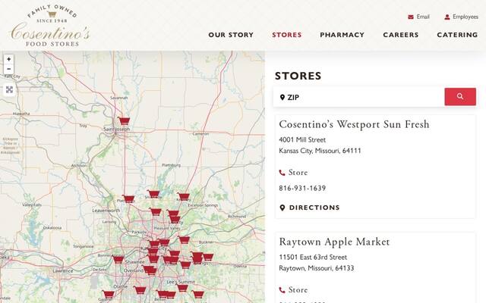
Task: Click the pin icon in ZIP field
Action: (282, 98)
